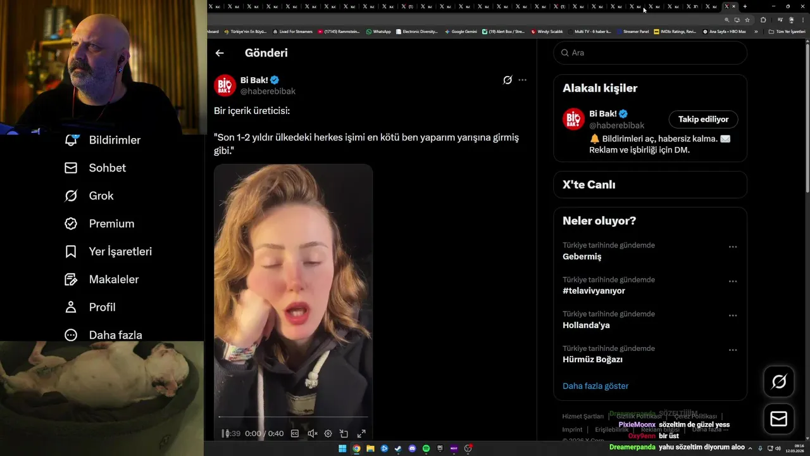The width and height of the screenshot is (810, 456).
Task: Open Livad For Streamers bookmark
Action: click(x=292, y=31)
